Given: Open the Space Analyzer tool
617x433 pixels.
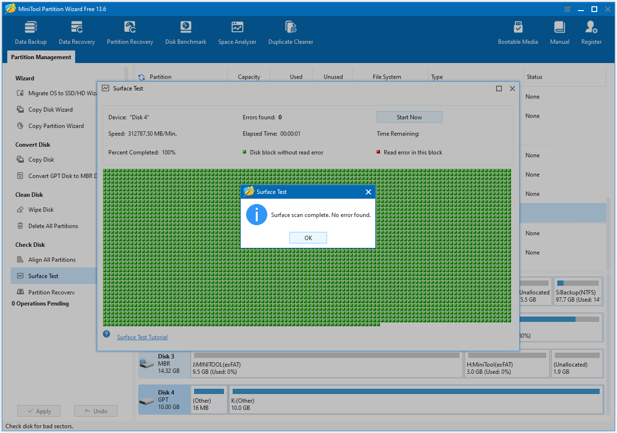Looking at the screenshot, I should (237, 32).
